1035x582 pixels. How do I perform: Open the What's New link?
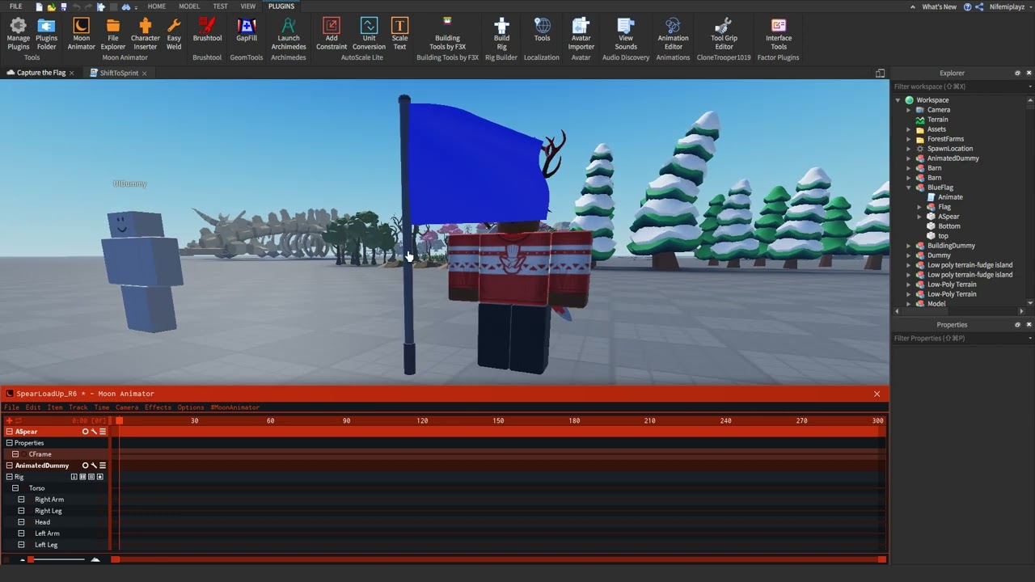(939, 6)
